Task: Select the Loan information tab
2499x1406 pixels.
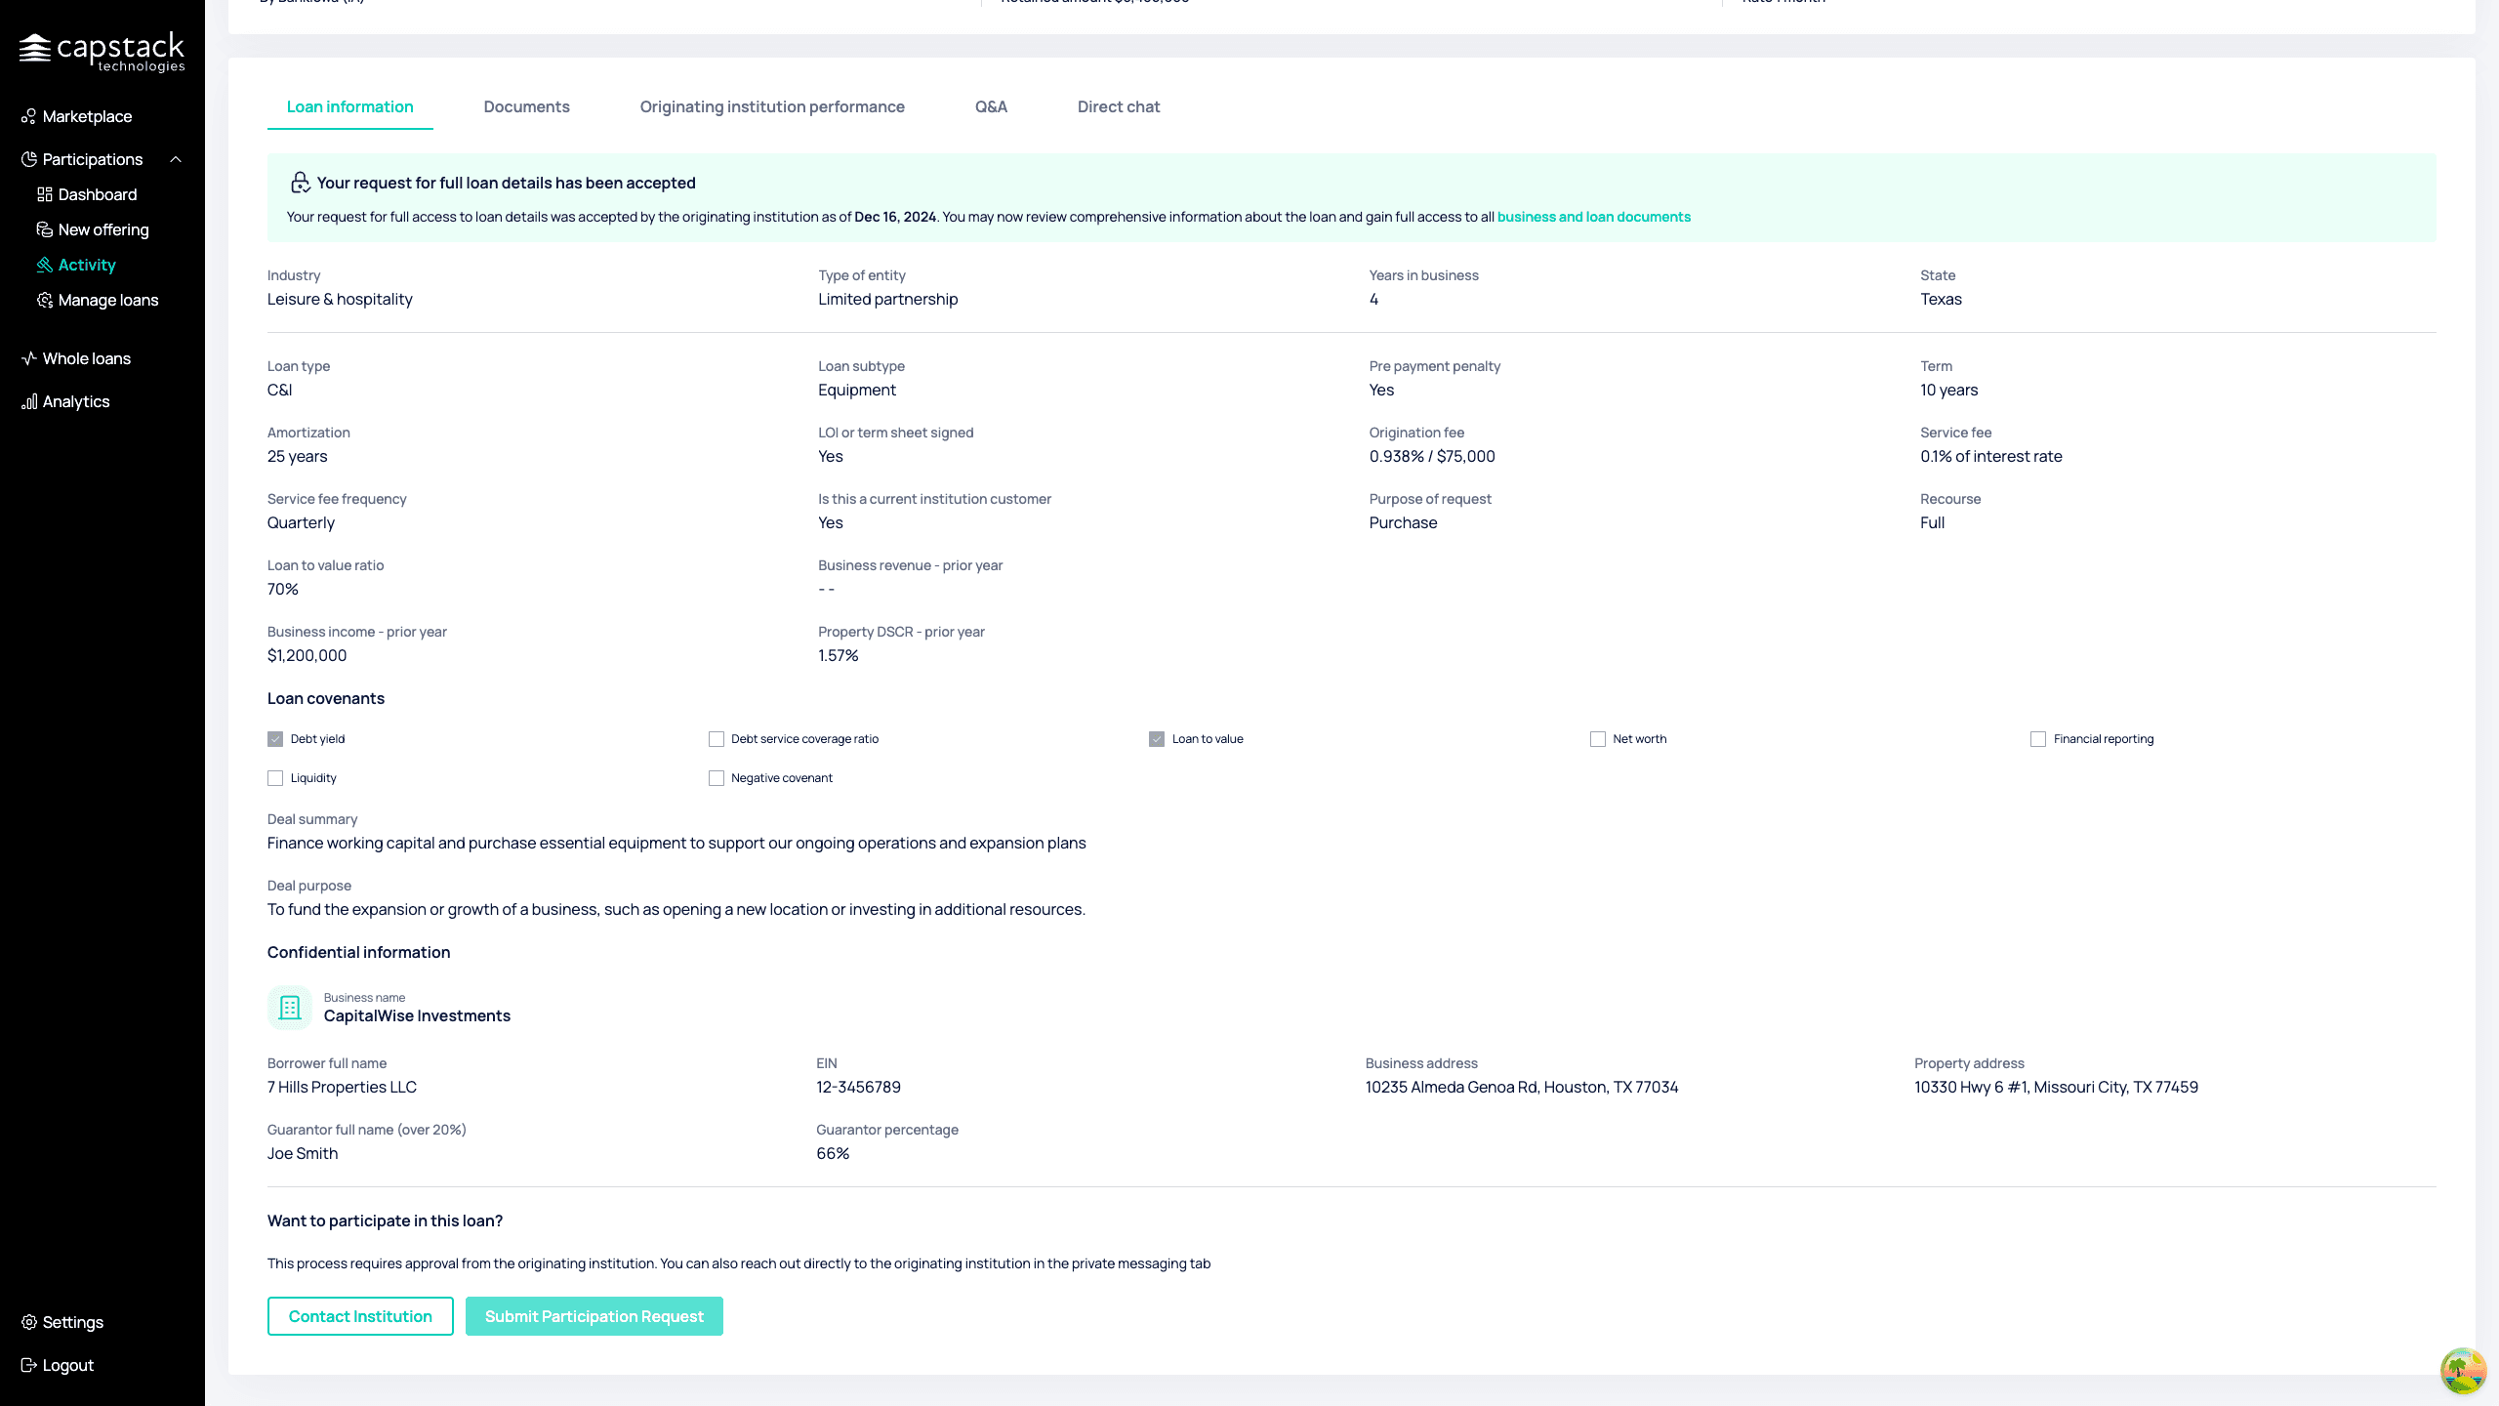Action: (x=349, y=106)
